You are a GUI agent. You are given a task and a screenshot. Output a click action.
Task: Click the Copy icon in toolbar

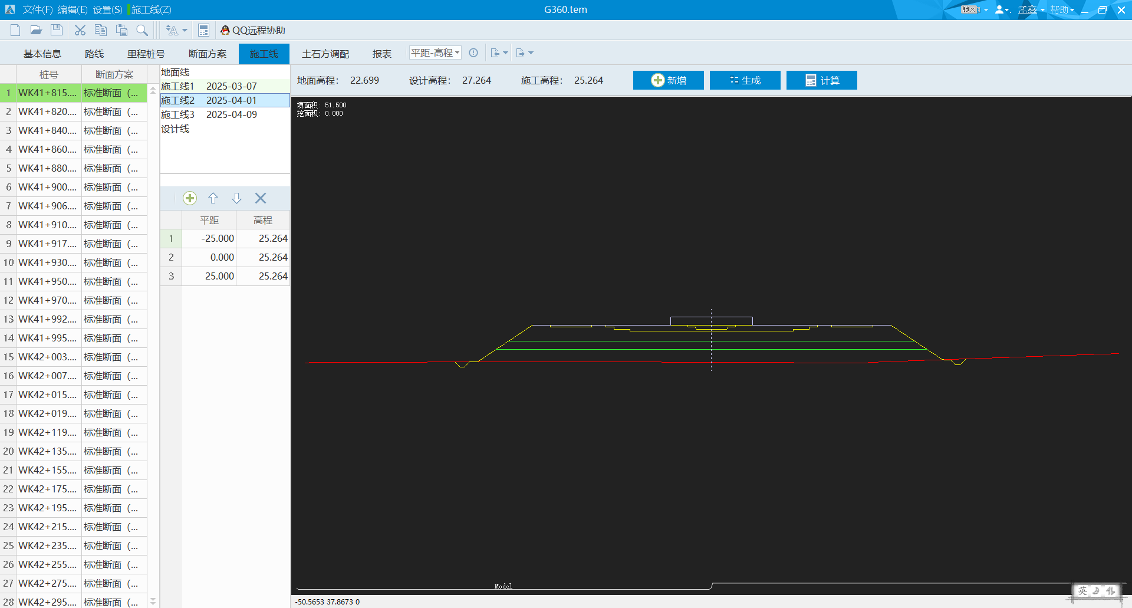101,30
